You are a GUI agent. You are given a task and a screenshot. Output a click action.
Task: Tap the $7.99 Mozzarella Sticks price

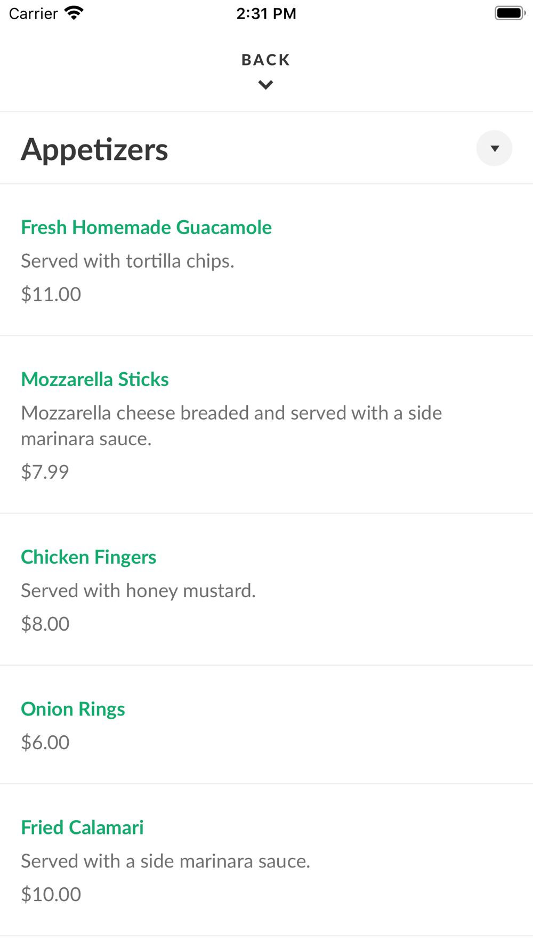[x=45, y=472]
